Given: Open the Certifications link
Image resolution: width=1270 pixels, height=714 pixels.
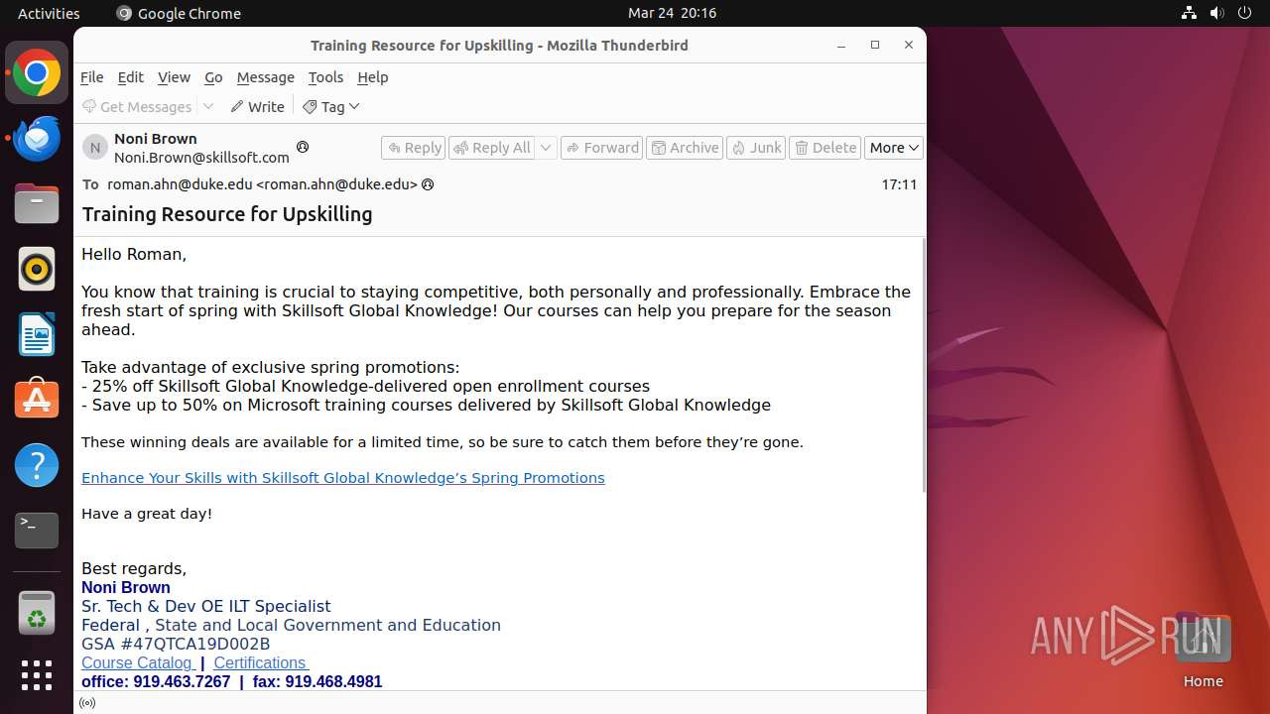Looking at the screenshot, I should 261,662.
